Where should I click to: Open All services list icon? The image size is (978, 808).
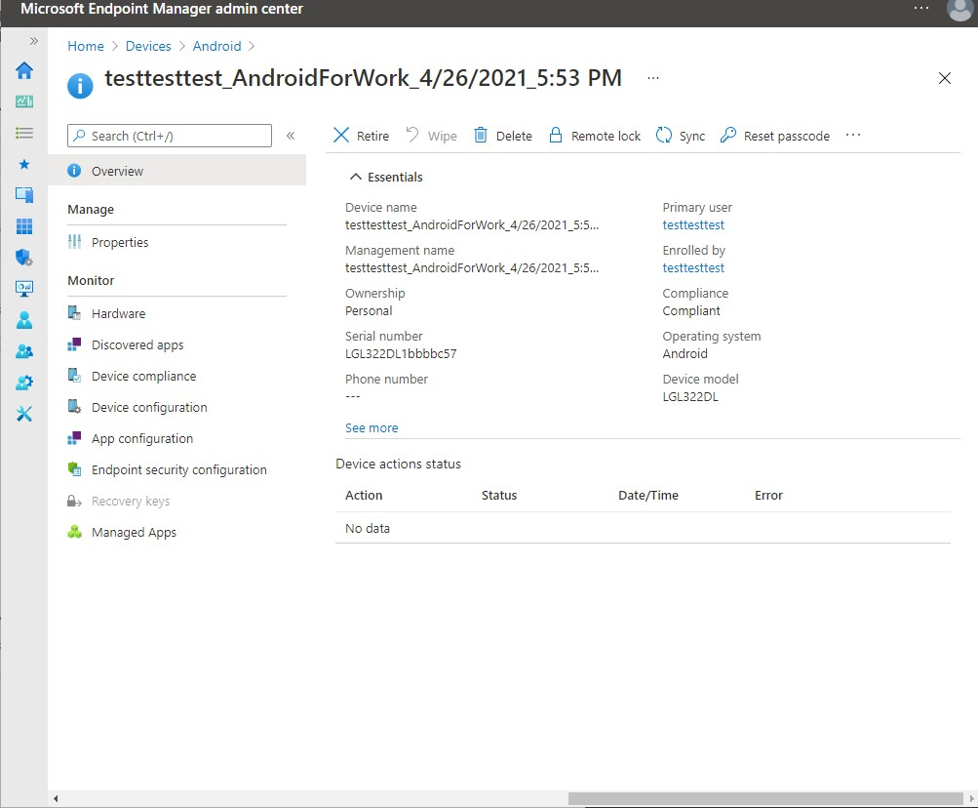[x=24, y=133]
